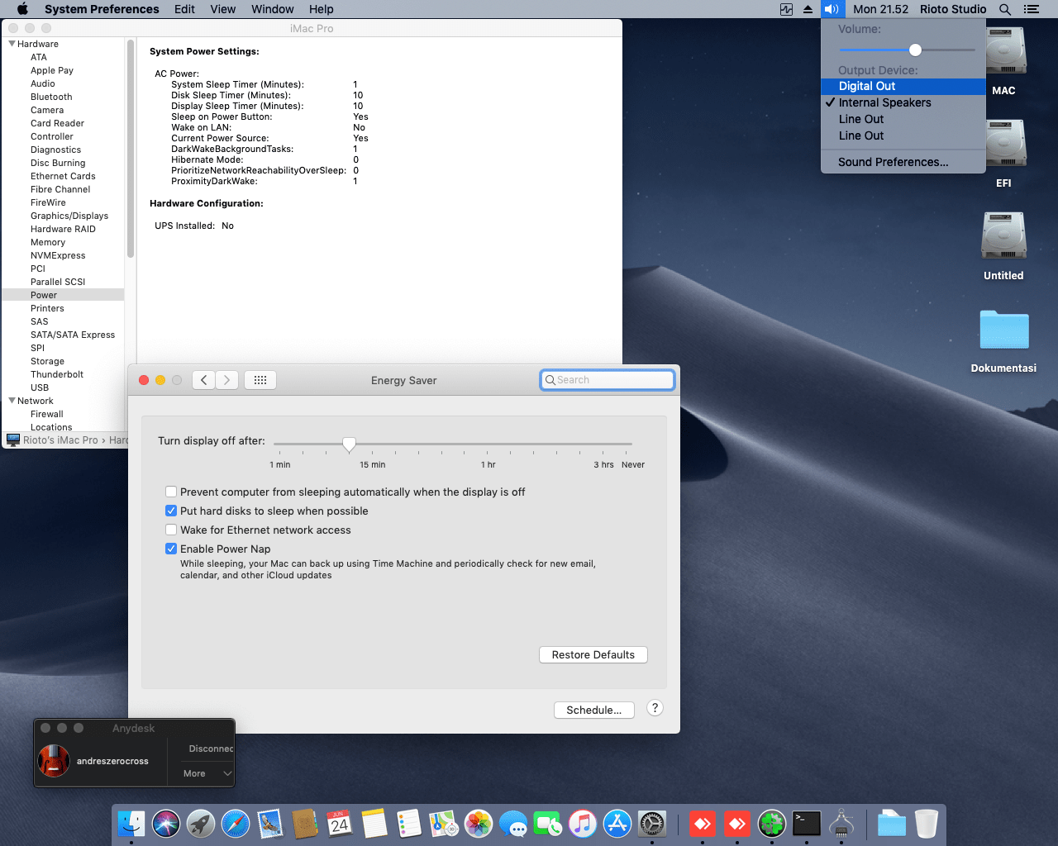The width and height of the screenshot is (1058, 846).
Task: Disable the Enable Power Nap checkbox
Action: point(171,549)
